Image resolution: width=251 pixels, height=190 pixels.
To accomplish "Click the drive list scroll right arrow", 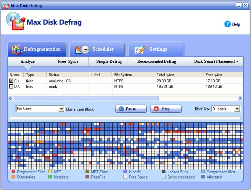I will [x=240, y=98].
